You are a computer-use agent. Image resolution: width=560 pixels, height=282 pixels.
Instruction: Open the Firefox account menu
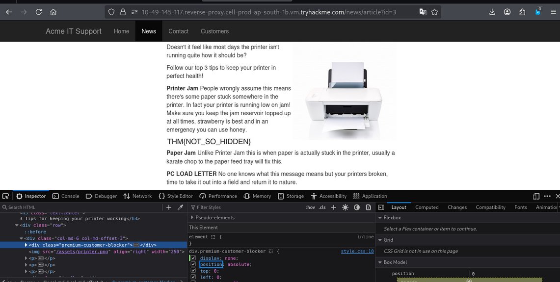point(507,12)
